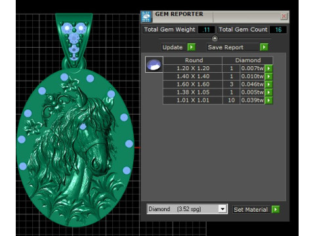
Task: Click the Total Gem Weight value .11
Action: [x=206, y=29]
